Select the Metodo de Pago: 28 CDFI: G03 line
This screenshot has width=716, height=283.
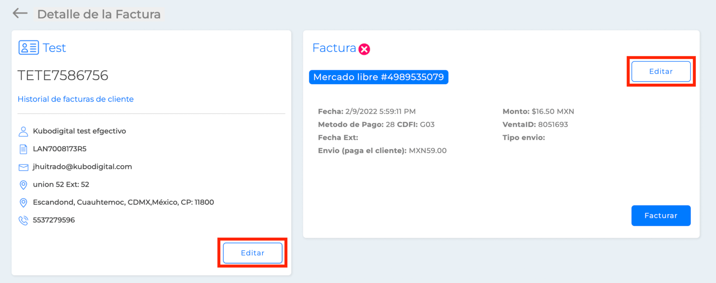376,124
